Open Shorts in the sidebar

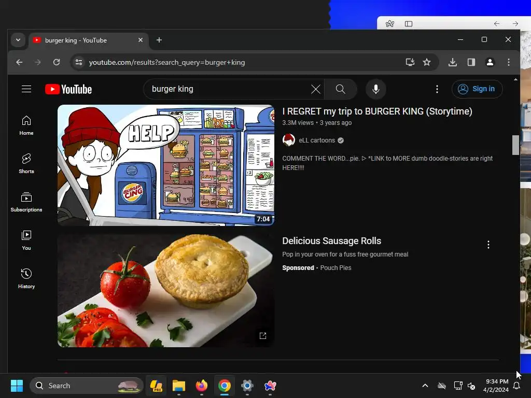coord(26,164)
